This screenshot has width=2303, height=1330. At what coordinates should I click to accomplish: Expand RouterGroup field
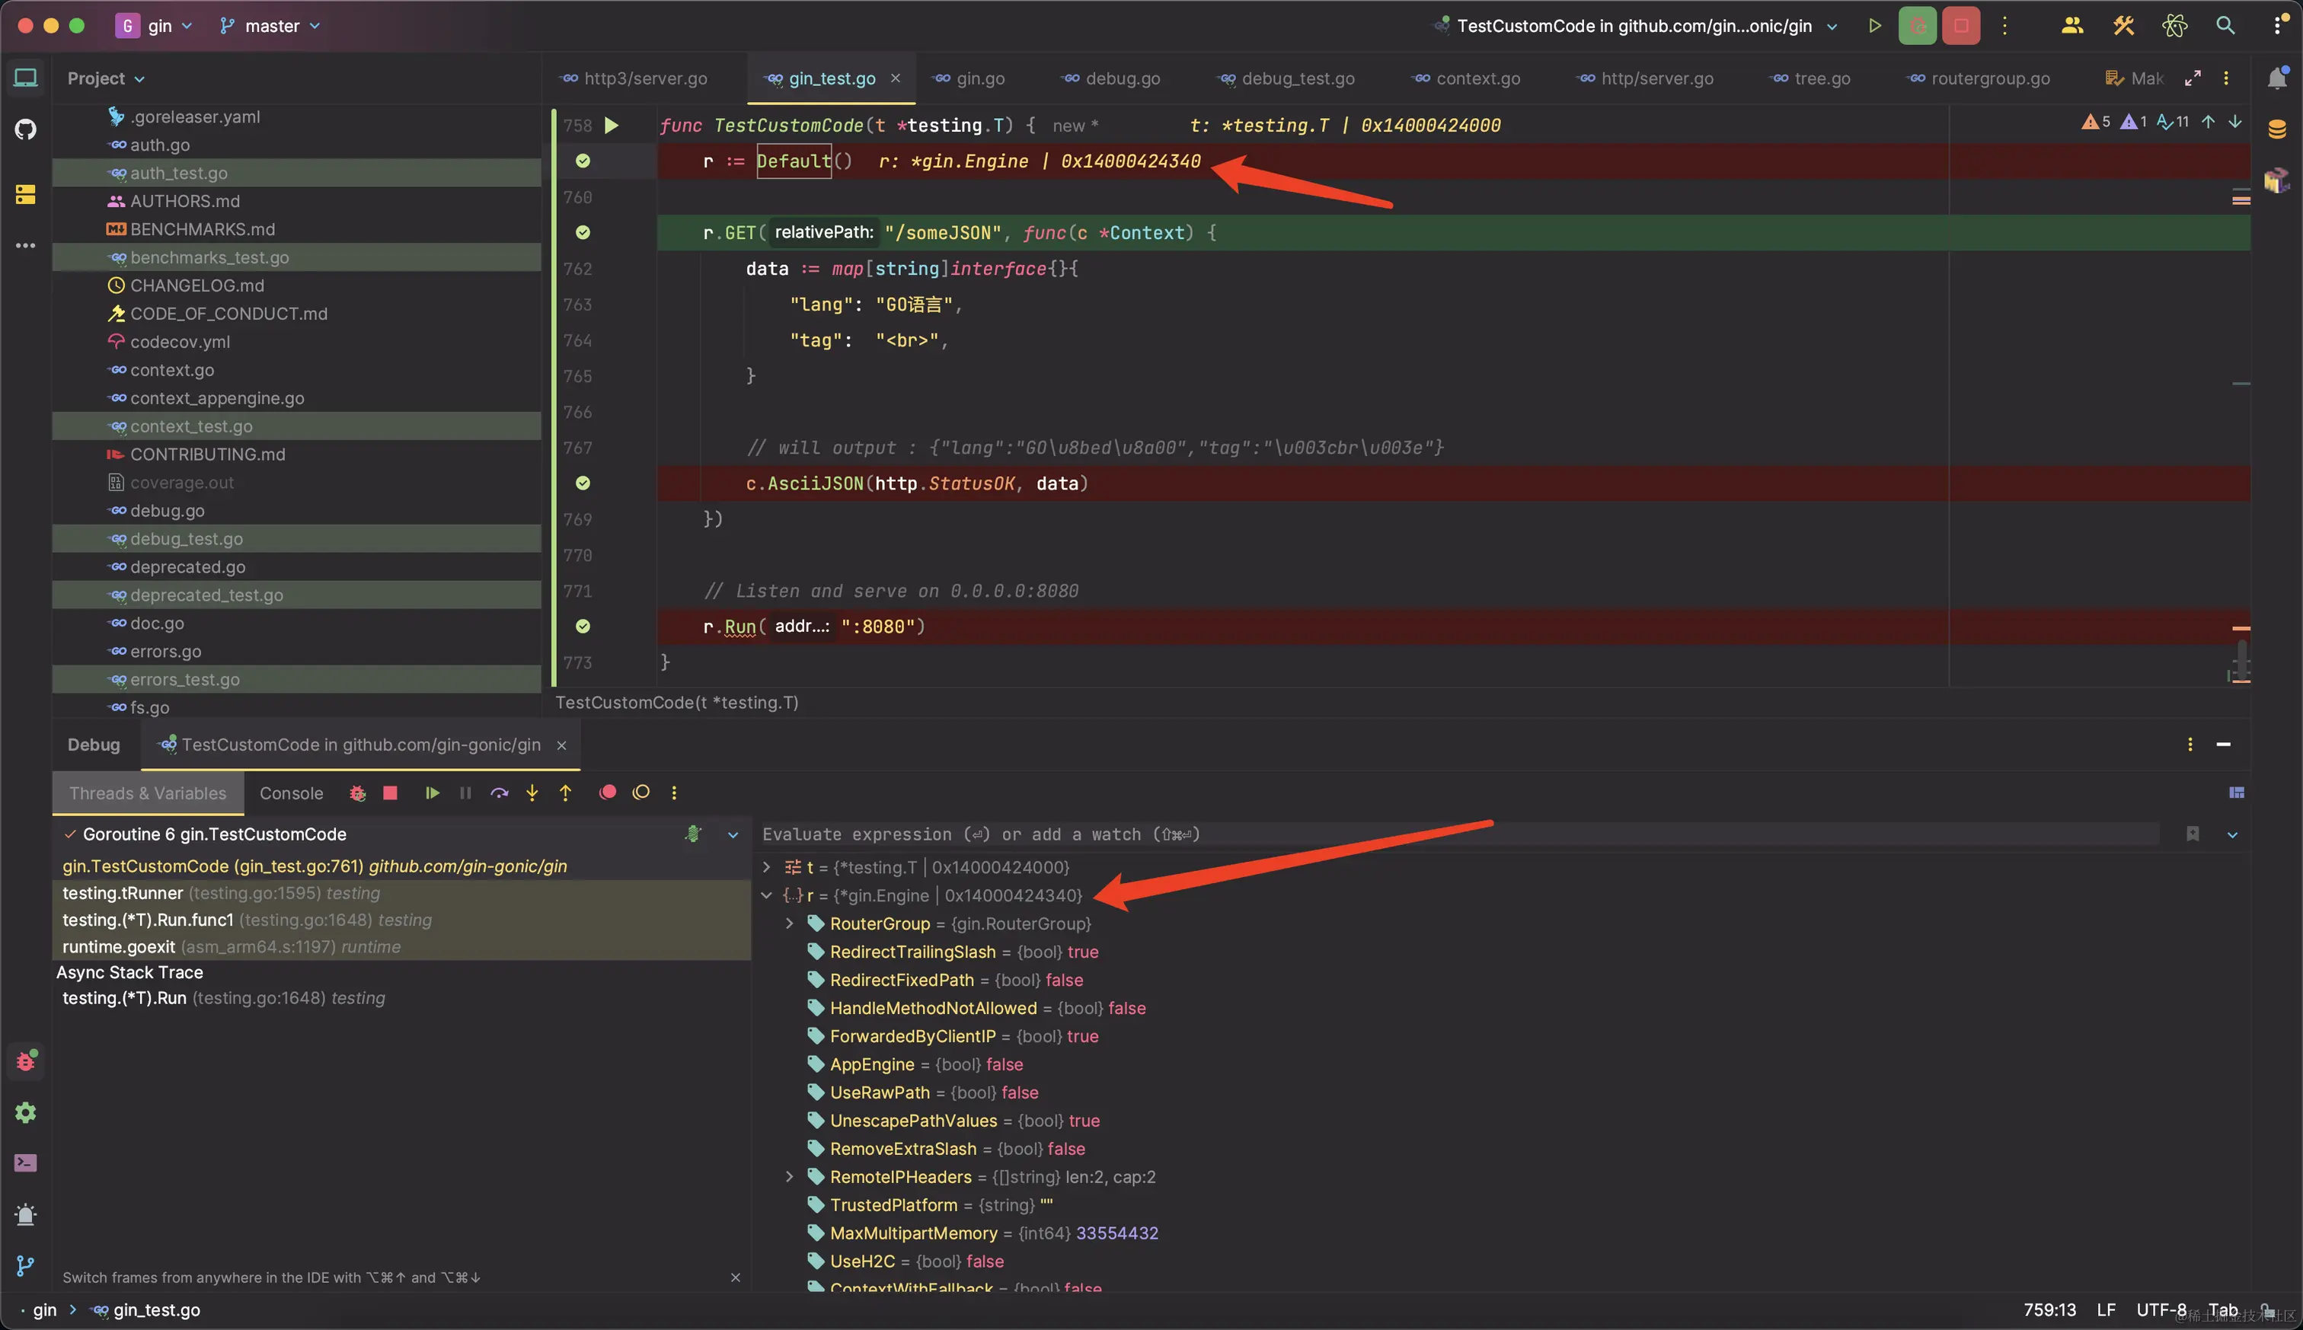(789, 923)
